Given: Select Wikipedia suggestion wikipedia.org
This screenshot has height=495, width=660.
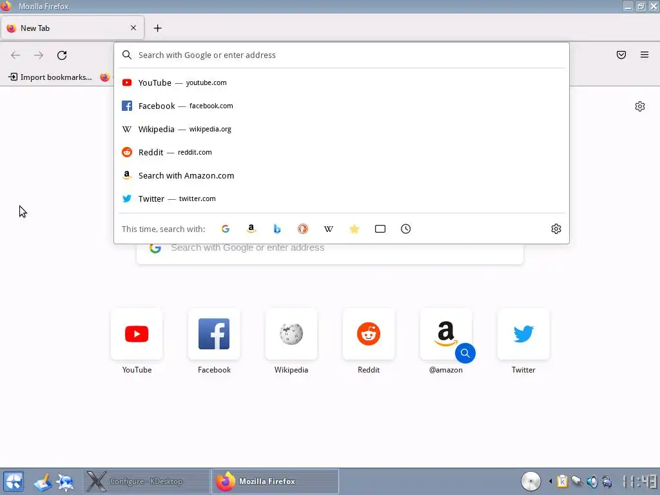Looking at the screenshot, I should pyautogui.click(x=342, y=129).
